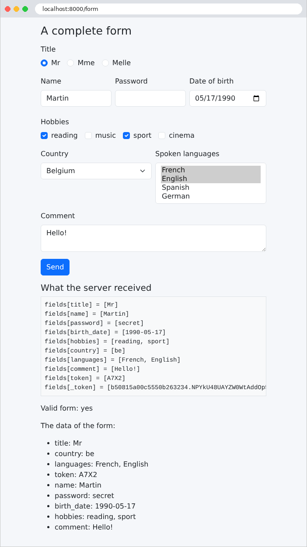Select French in Spoken languages list
307x547 pixels.
[211, 170]
